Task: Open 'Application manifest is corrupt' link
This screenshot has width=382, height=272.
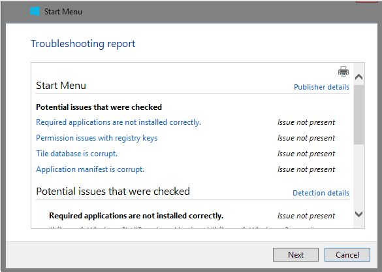Action: tap(90, 169)
